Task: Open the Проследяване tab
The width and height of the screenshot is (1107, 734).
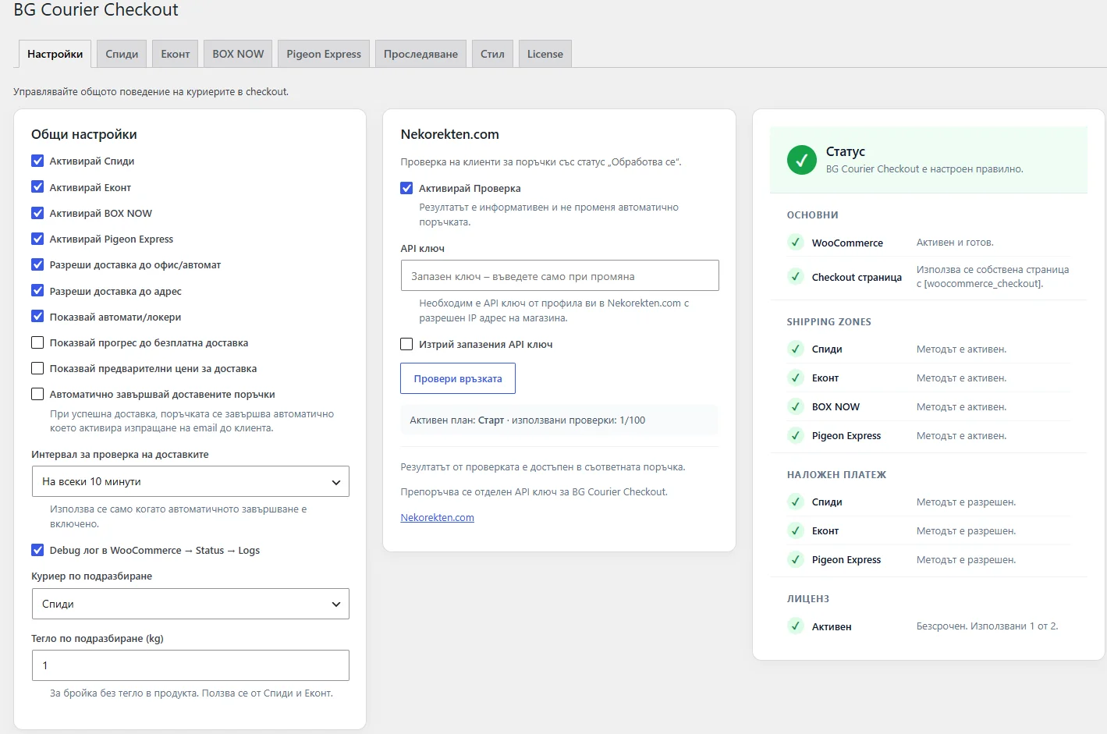Action: [420, 54]
